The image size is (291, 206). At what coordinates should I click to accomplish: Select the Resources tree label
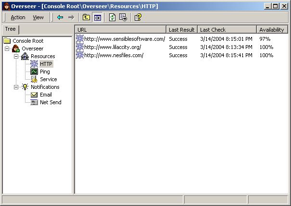[43, 56]
